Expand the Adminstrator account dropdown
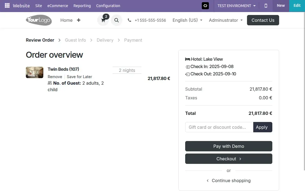The height and width of the screenshot is (193, 305). click(x=225, y=20)
